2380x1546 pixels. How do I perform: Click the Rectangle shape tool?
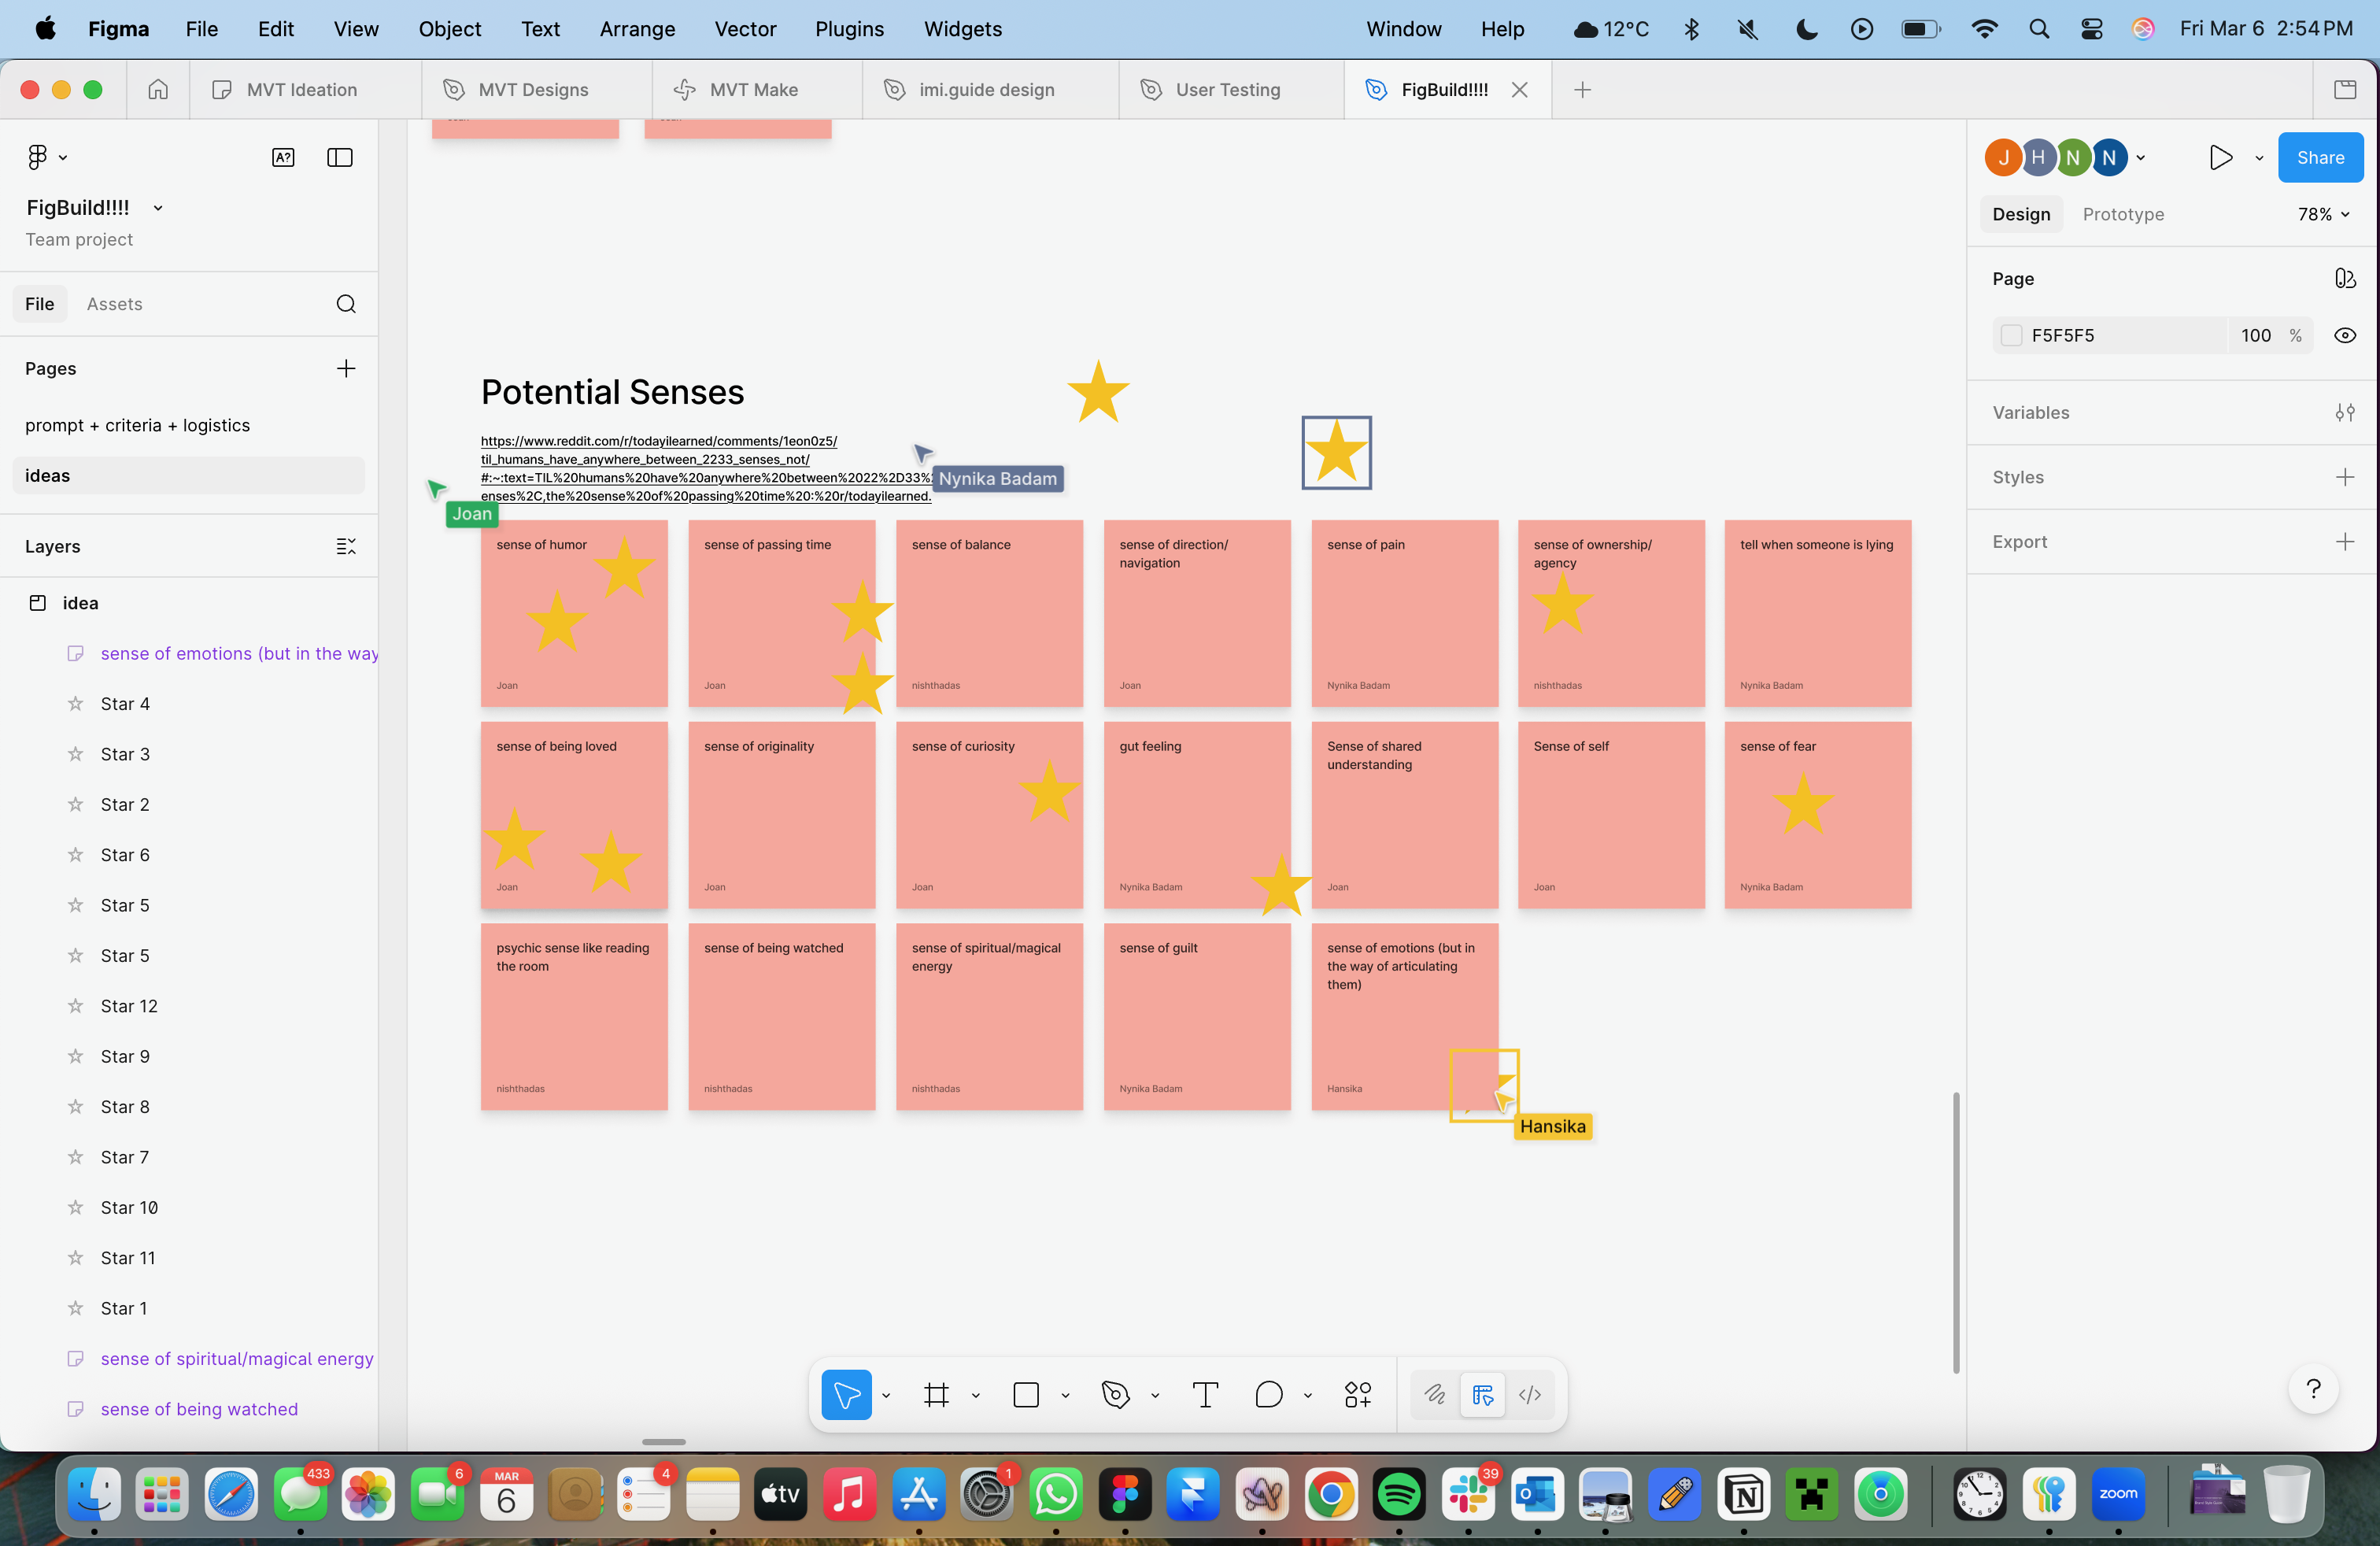pyautogui.click(x=1026, y=1394)
